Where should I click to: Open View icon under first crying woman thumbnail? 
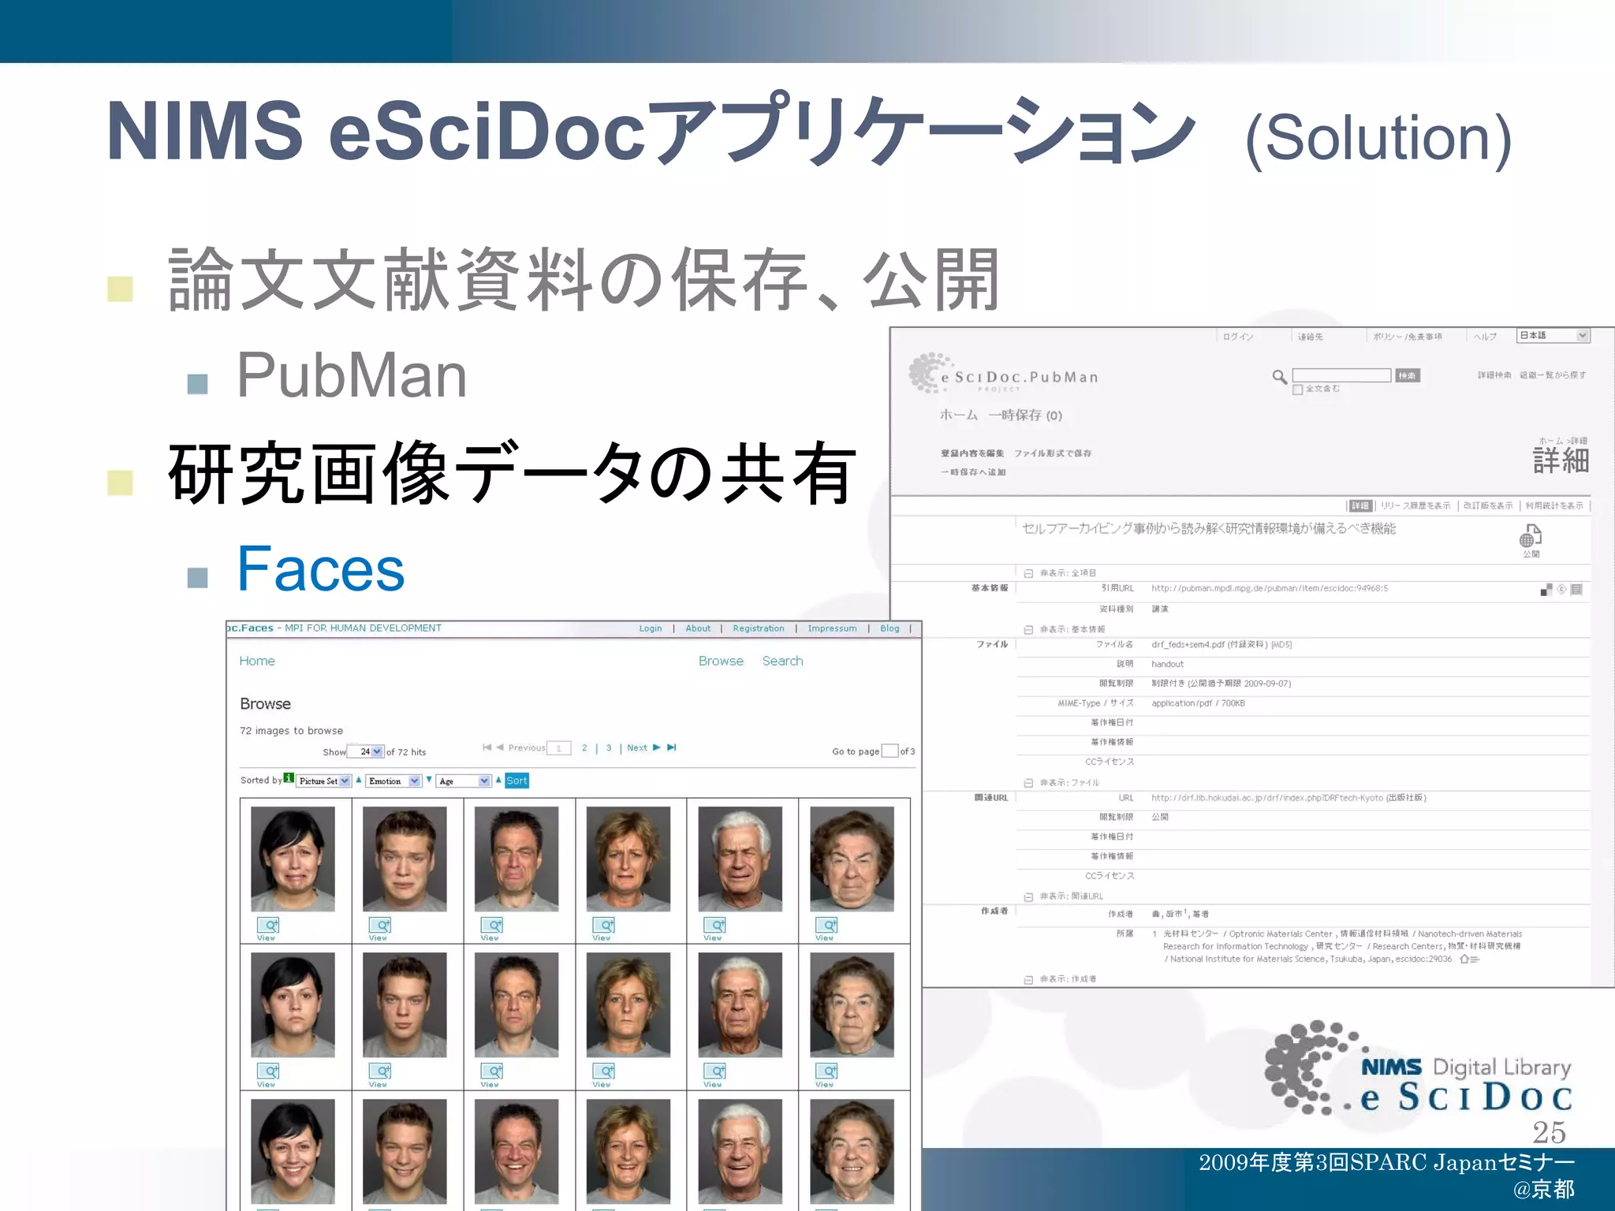(268, 925)
